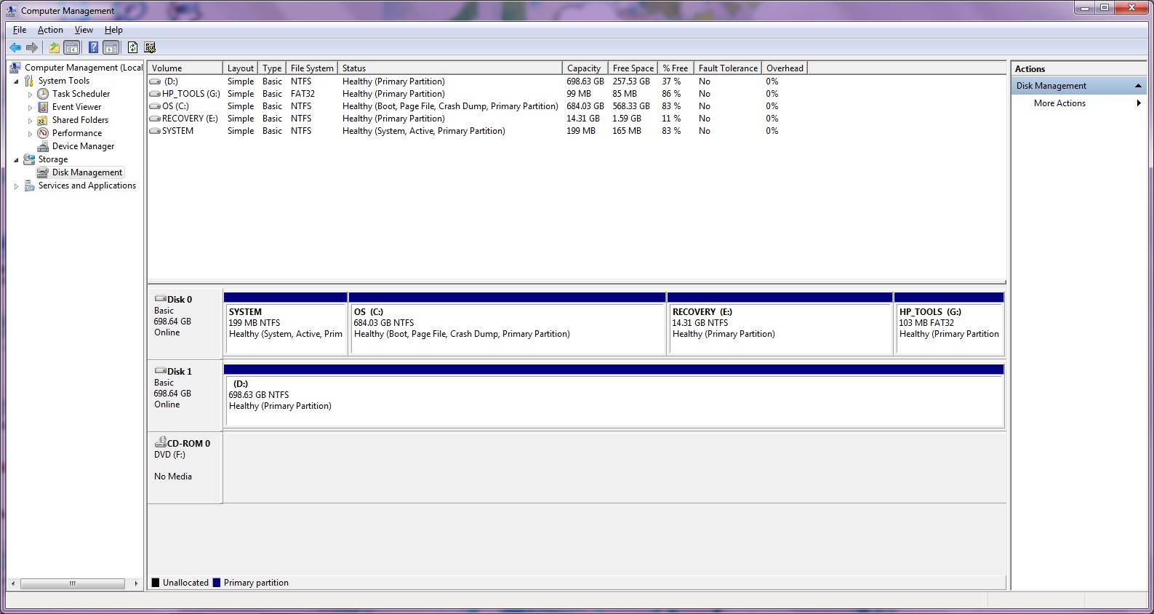Sort by the File System column header

click(x=312, y=68)
